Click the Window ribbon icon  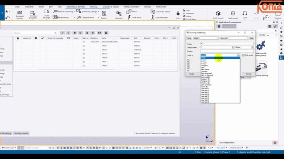click(x=278, y=15)
